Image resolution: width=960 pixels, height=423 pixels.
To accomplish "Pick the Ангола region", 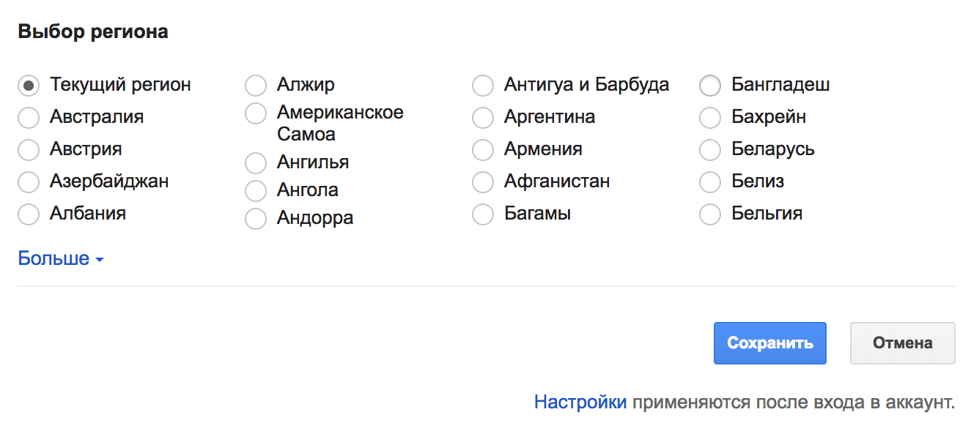I will pos(256,191).
